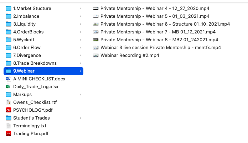Expand the 8.Trade Breakdowns folder chevron
The height and width of the screenshot is (143, 248).
(81, 63)
